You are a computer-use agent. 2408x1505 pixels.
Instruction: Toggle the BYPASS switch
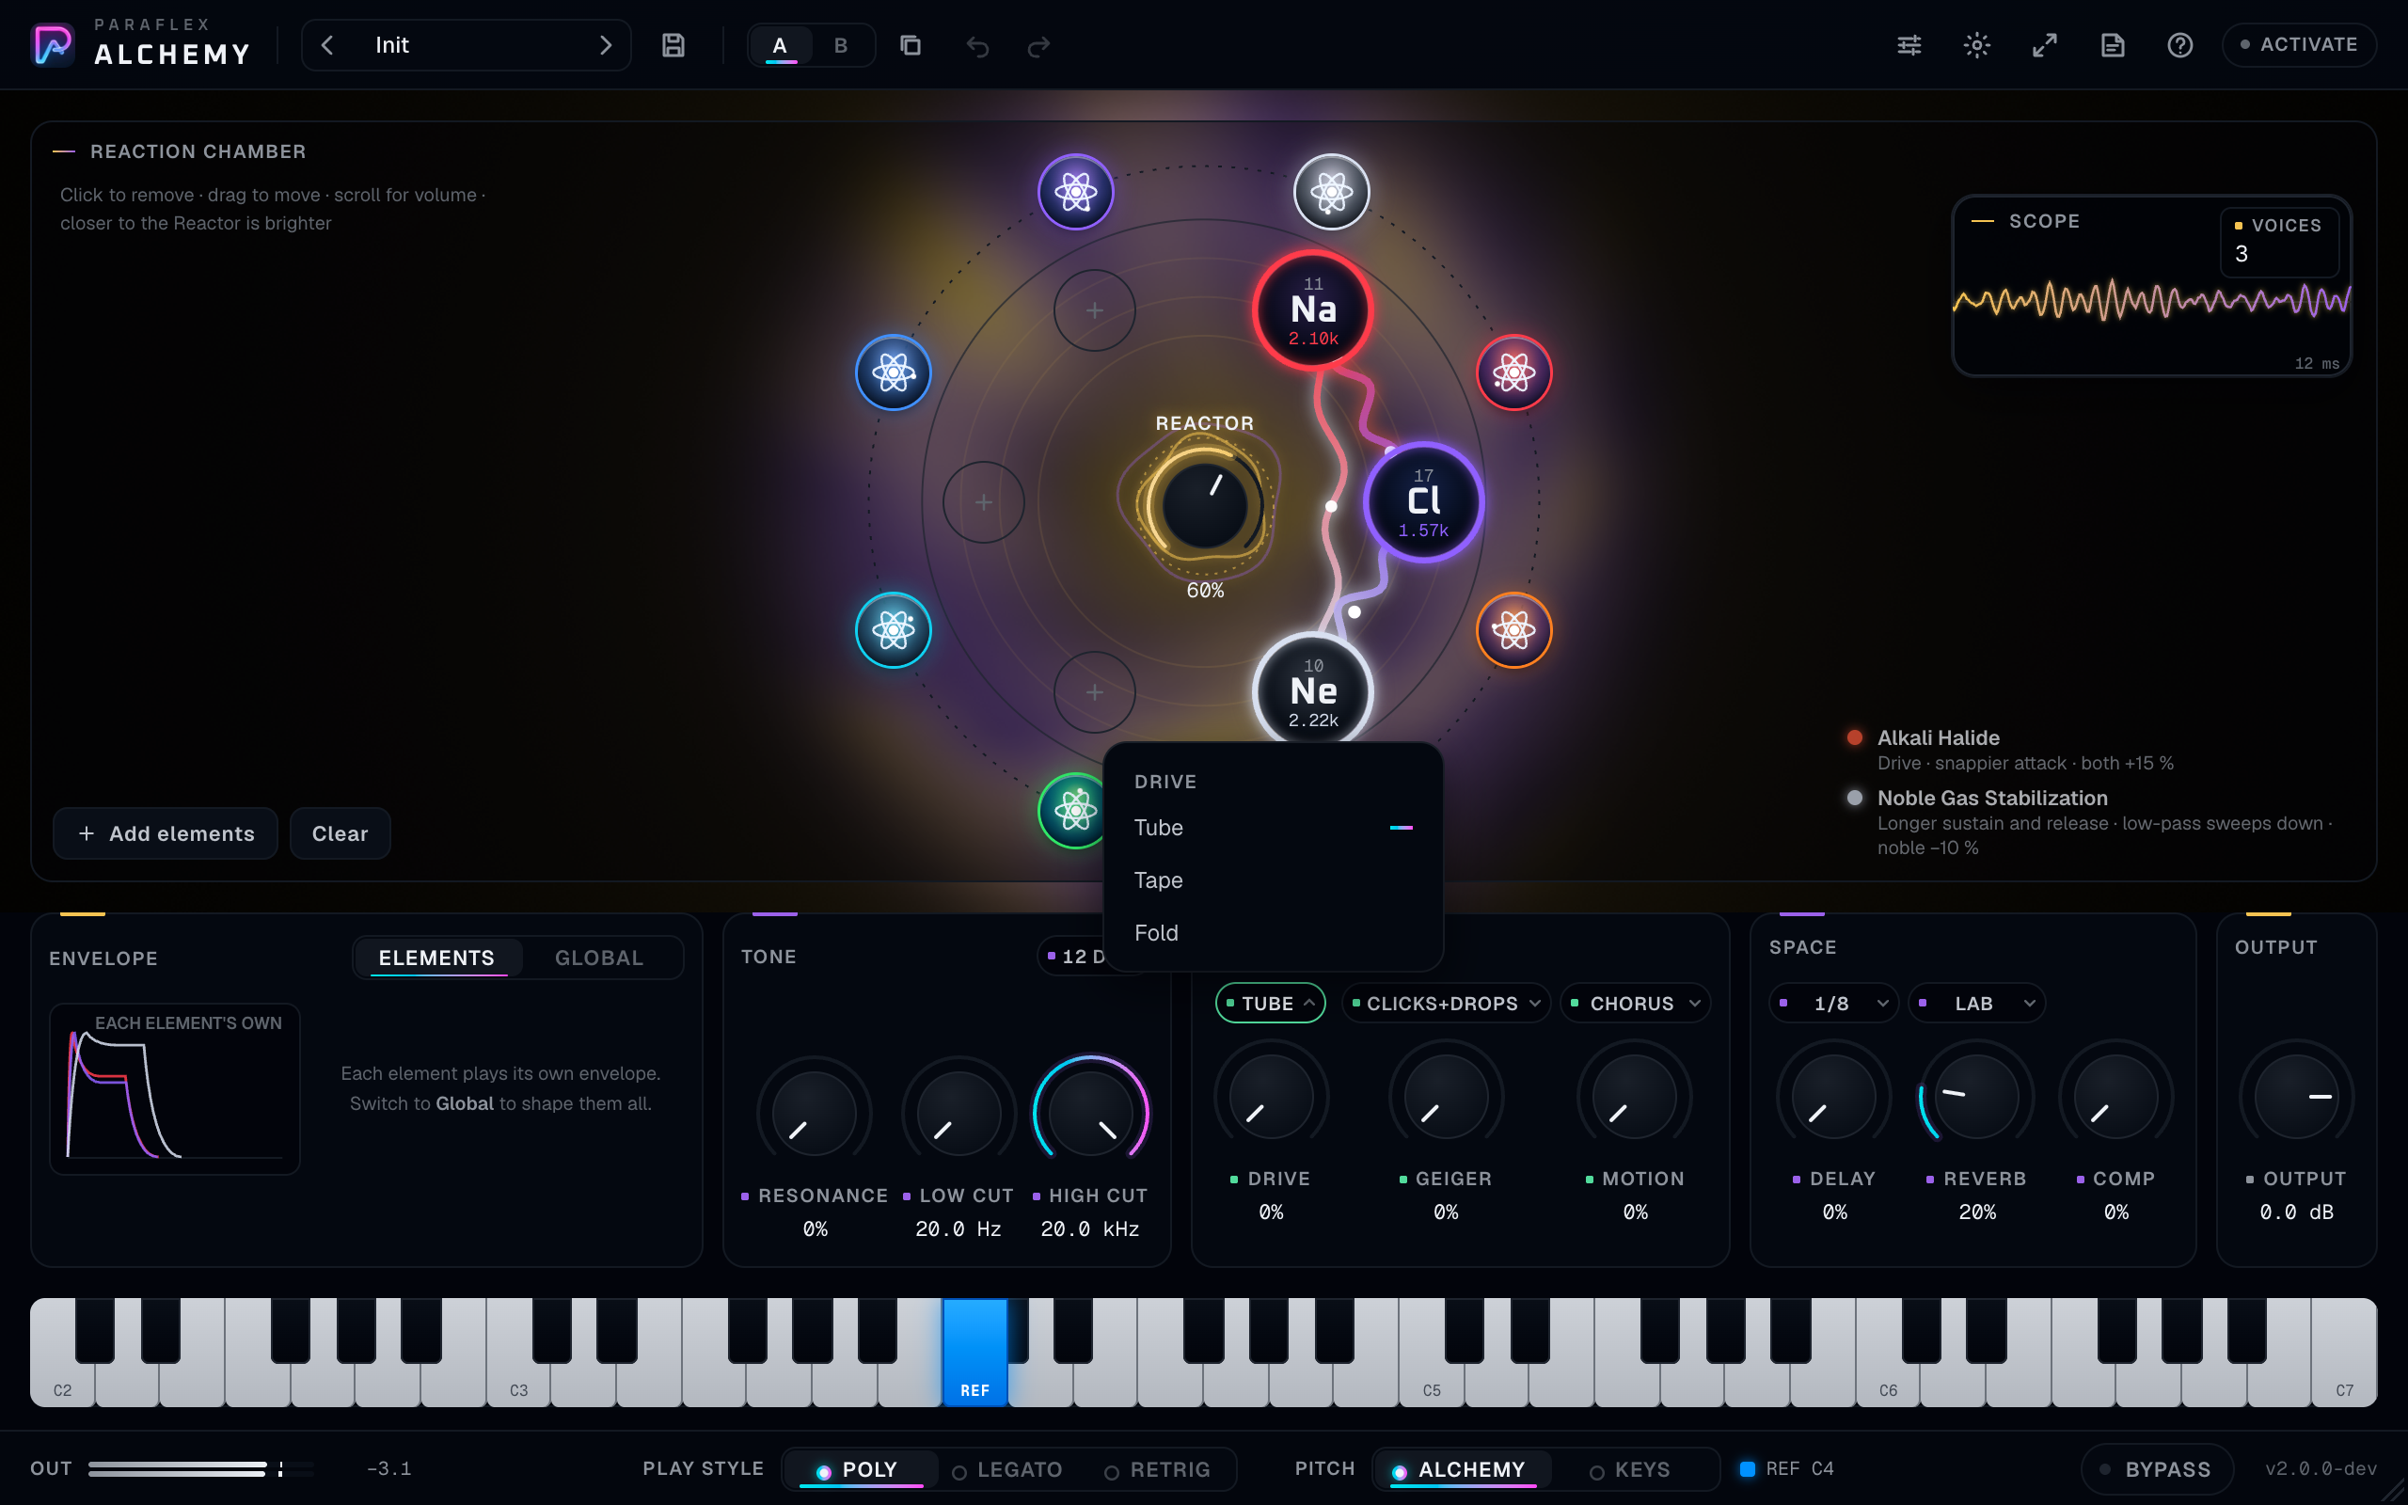pos(2156,1469)
